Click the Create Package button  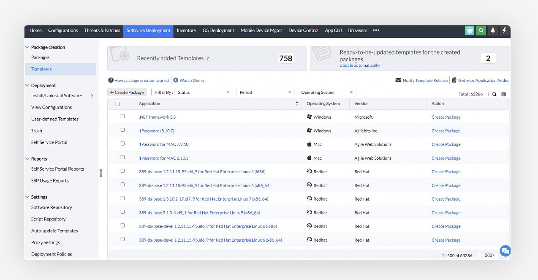(x=126, y=92)
